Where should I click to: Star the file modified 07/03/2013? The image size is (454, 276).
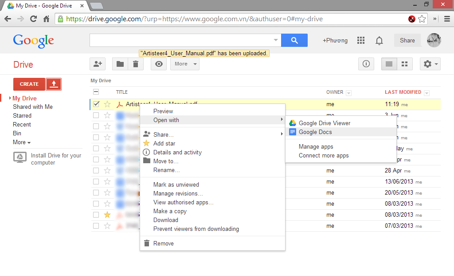click(107, 226)
